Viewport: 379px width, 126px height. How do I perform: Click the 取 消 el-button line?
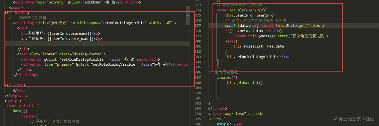(x=90, y=59)
